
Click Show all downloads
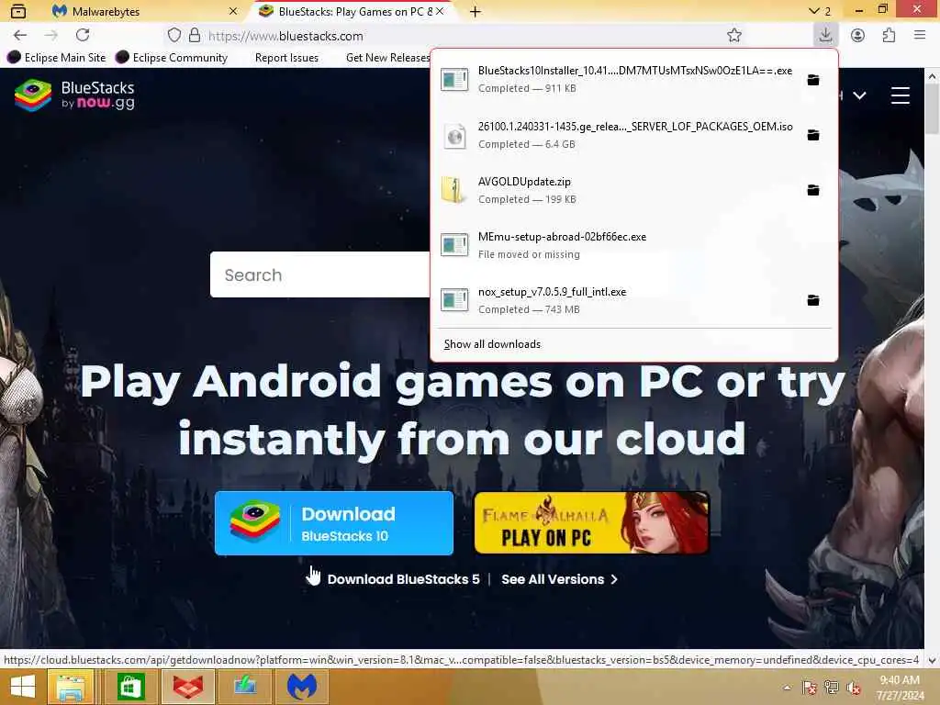[492, 344]
